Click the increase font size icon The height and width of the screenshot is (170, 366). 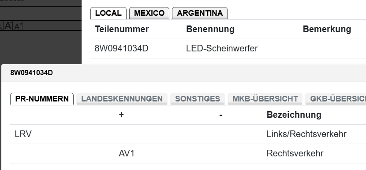(8, 25)
